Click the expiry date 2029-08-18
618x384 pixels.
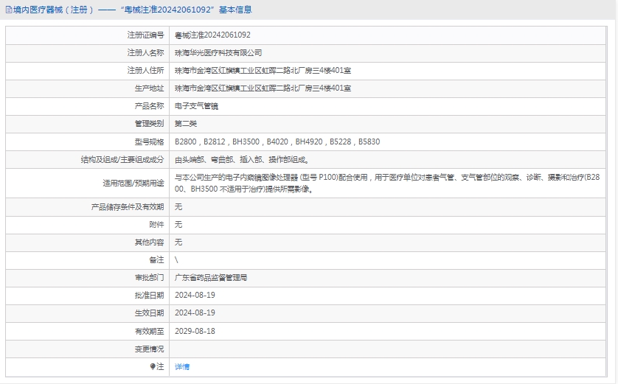point(195,331)
